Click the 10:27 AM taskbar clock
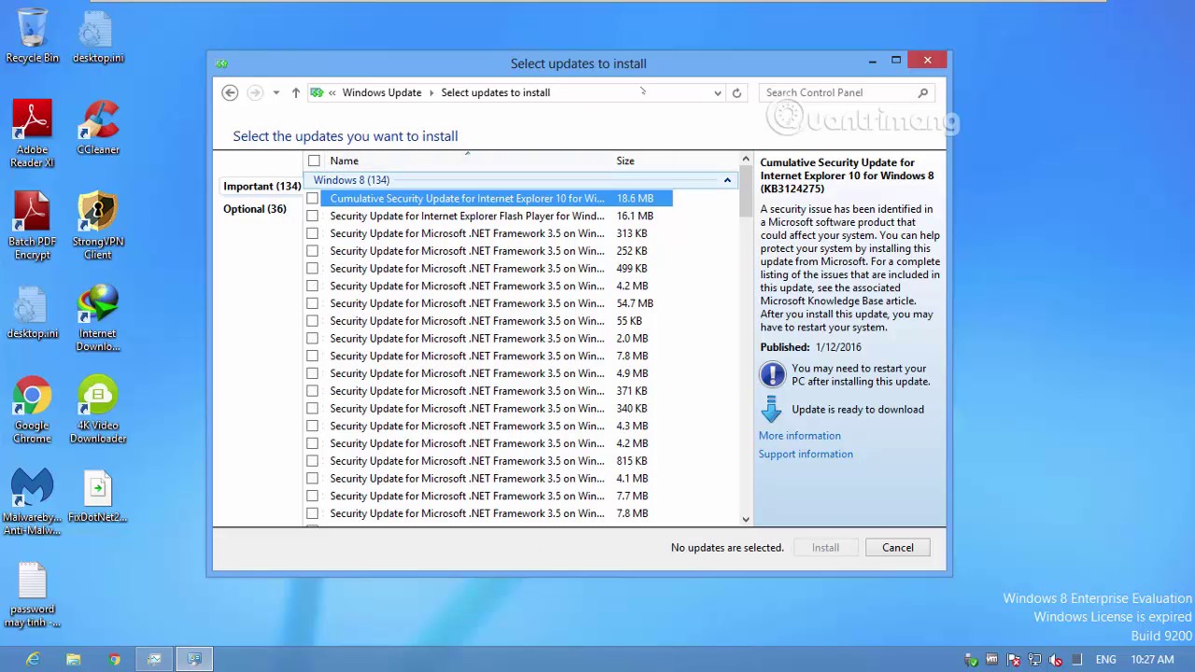This screenshot has width=1195, height=672. (1152, 660)
